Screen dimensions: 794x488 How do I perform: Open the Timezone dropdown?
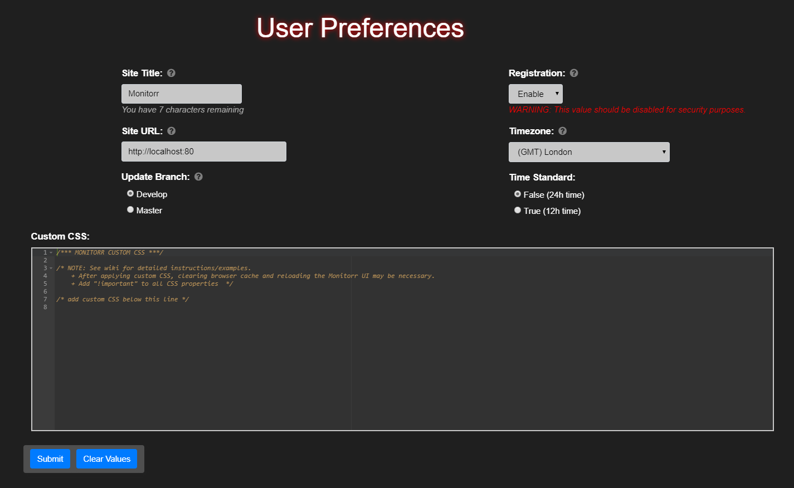pos(588,152)
